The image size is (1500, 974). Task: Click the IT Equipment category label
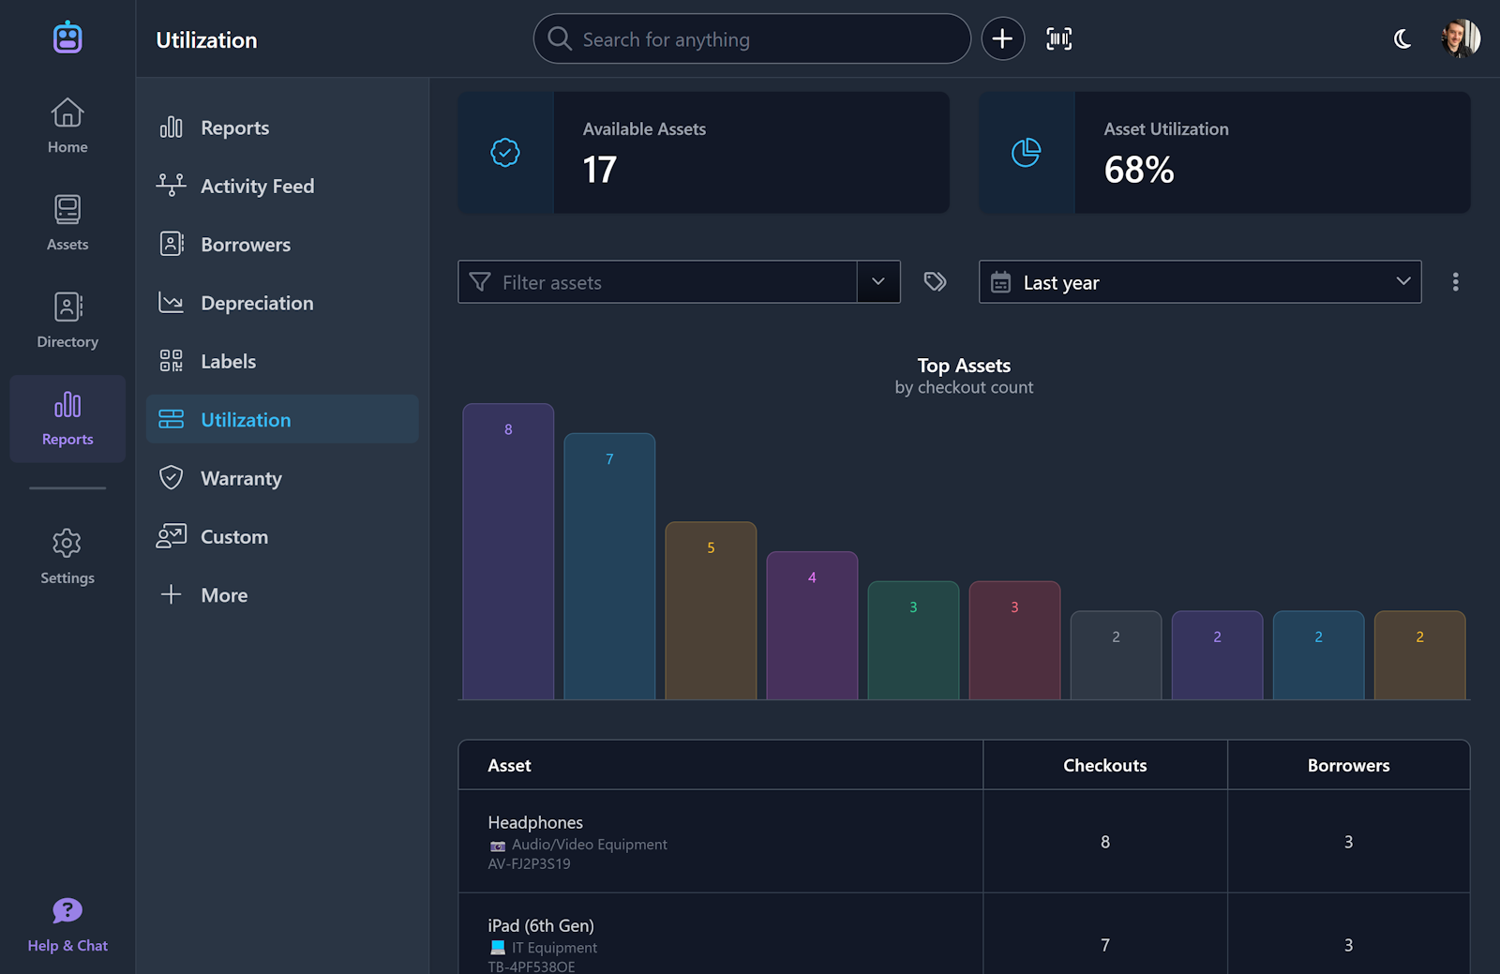554,948
